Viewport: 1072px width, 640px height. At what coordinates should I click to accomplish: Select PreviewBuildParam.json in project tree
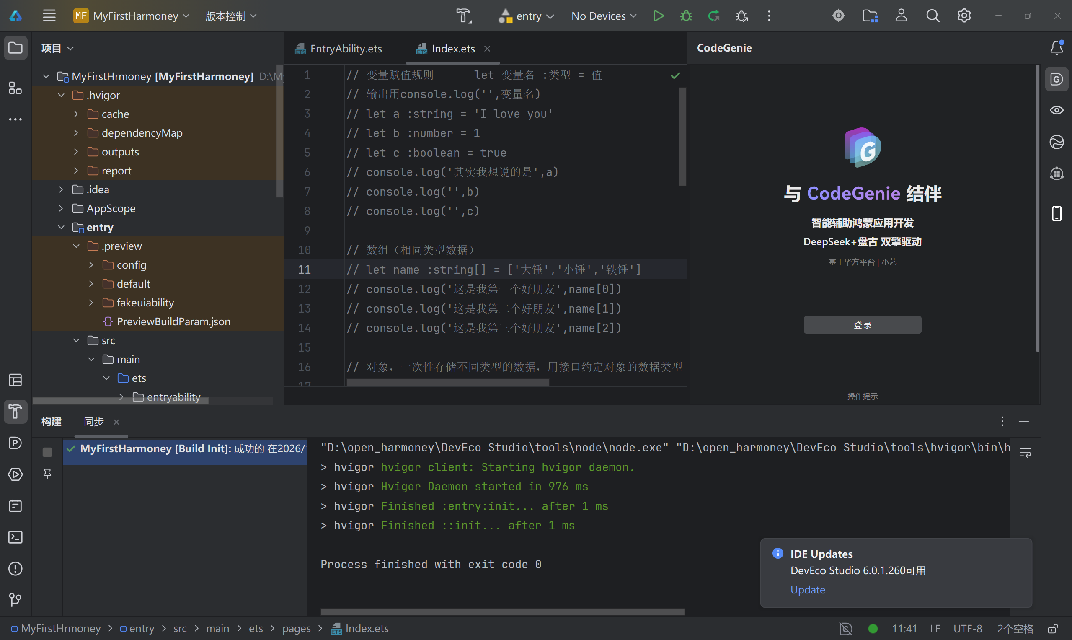coord(173,321)
